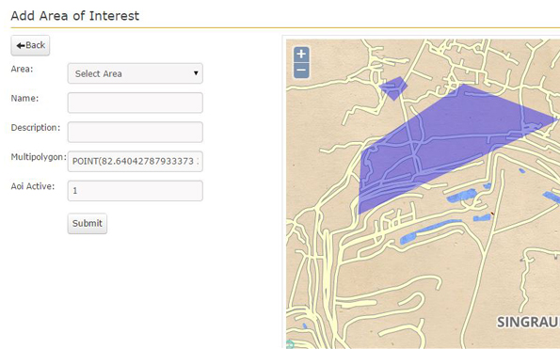The image size is (560, 349).
Task: Focus the Name text field
Action: 136,103
